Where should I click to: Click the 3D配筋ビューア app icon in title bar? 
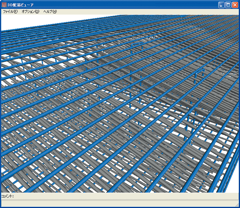pyautogui.click(x=4, y=5)
